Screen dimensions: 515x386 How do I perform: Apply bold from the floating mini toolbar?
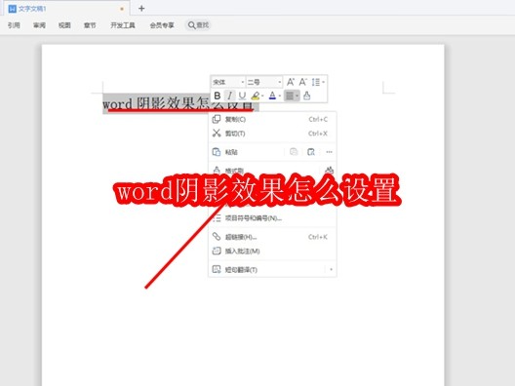(x=218, y=96)
